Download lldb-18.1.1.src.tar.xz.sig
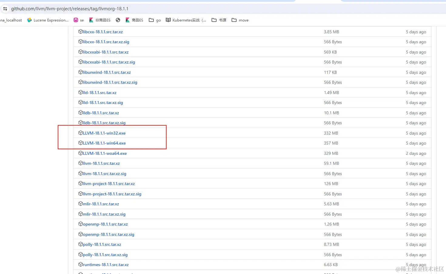 104,123
